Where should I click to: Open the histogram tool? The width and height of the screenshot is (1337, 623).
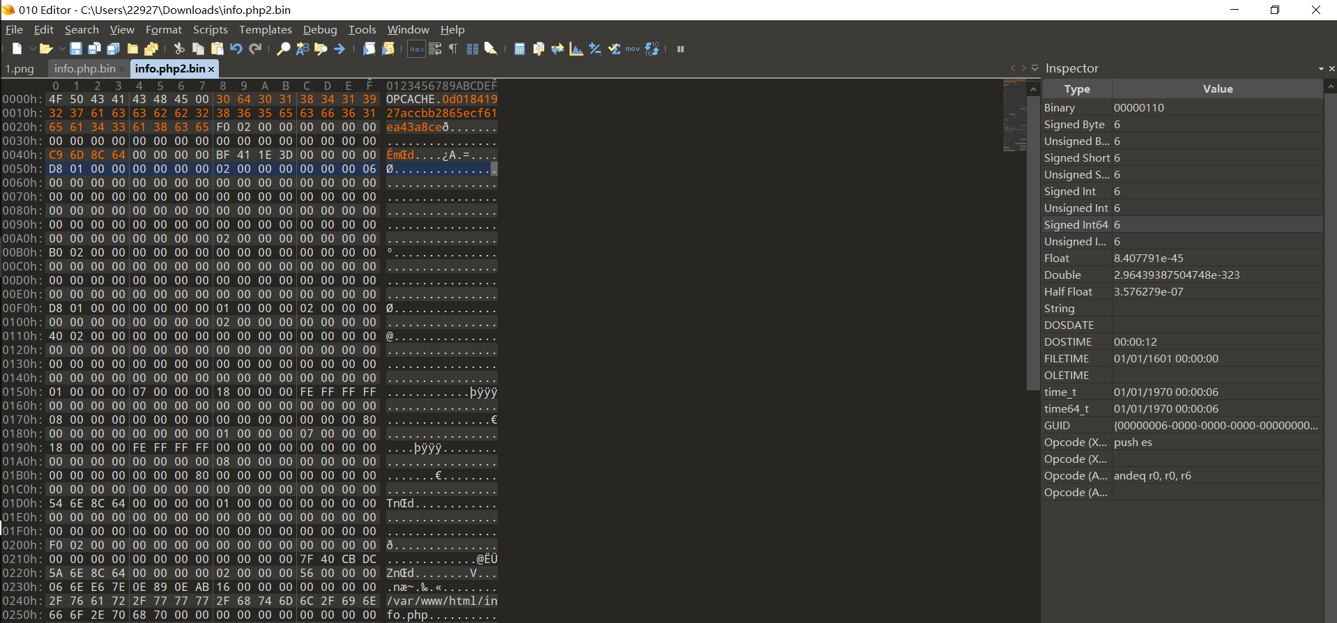576,49
